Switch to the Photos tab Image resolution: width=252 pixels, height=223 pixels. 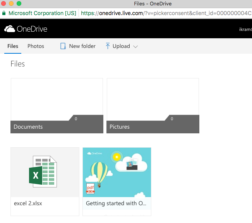tap(36, 46)
